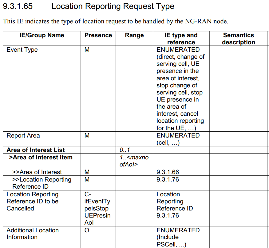Click the Range column header
Screen dimensions: 269x248
click(x=134, y=35)
